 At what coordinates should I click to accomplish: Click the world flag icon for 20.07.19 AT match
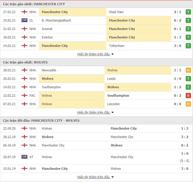[24, 157]
